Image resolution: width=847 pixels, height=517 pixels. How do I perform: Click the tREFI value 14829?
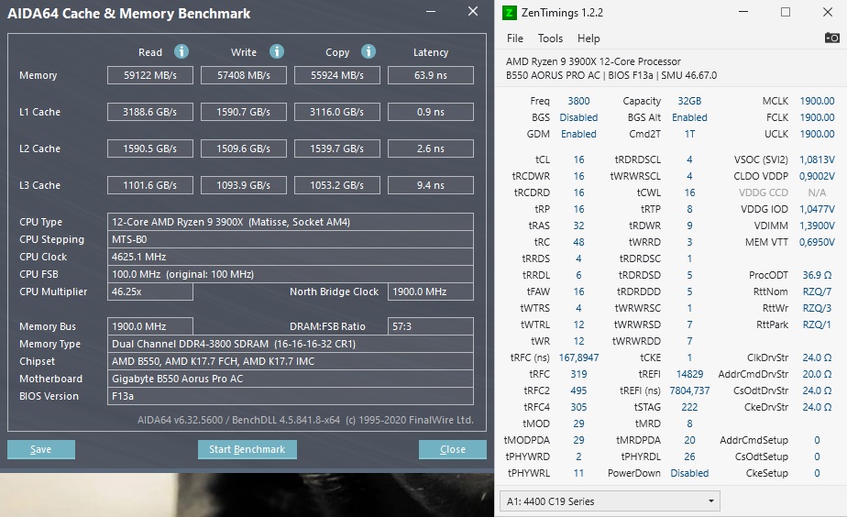690,374
